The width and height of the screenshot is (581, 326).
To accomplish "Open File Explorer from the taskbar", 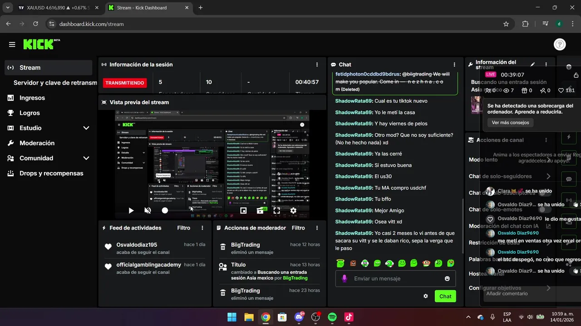I will tap(249, 317).
